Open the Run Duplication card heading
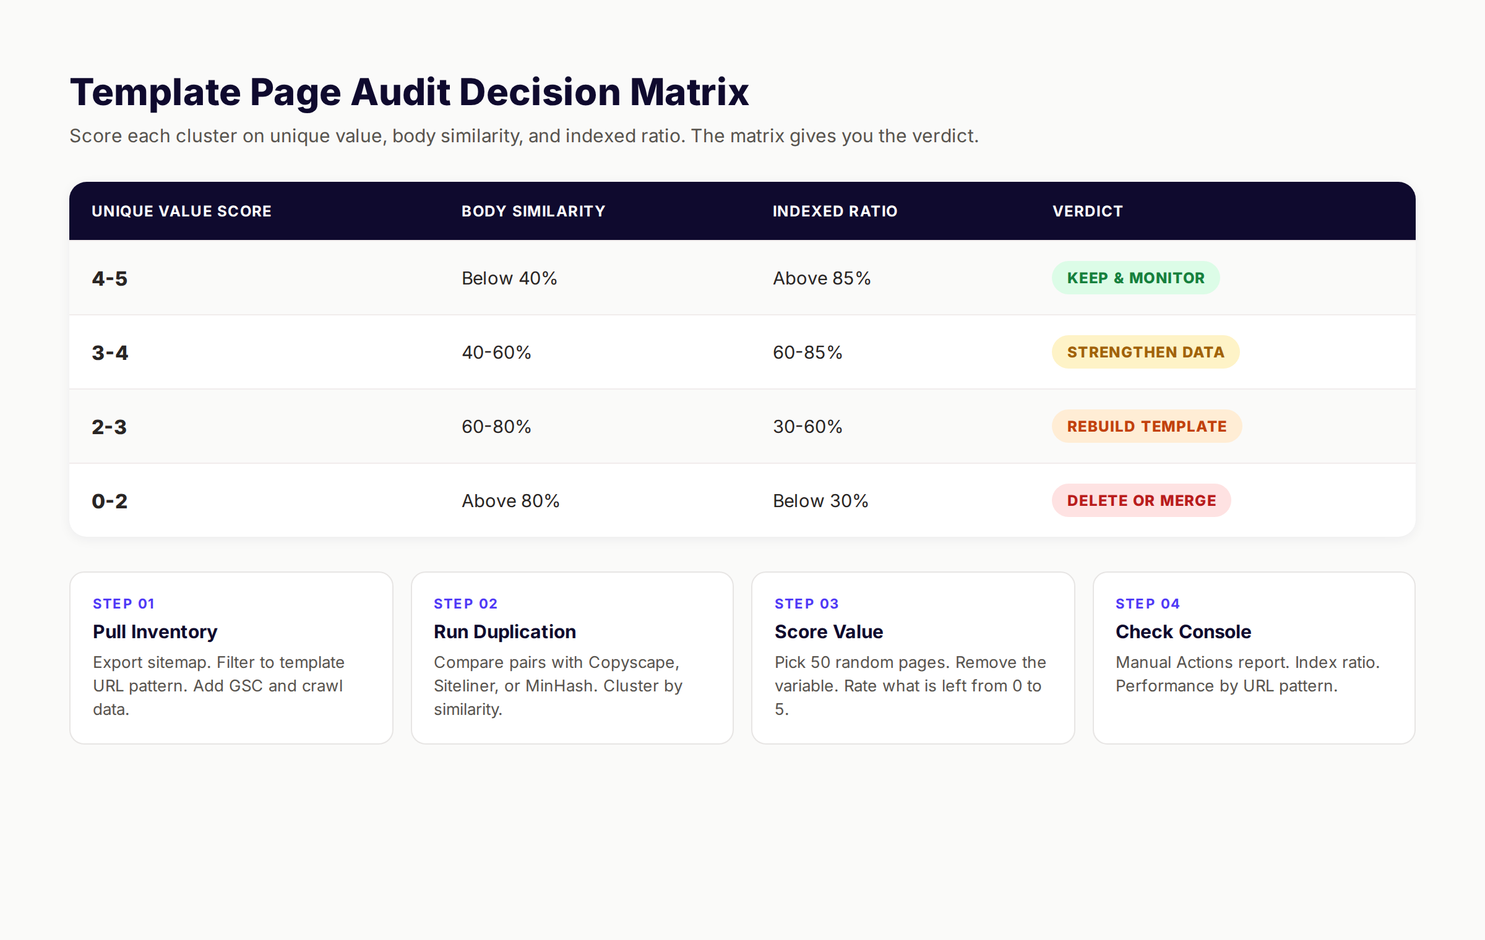The width and height of the screenshot is (1485, 940). [x=505, y=632]
